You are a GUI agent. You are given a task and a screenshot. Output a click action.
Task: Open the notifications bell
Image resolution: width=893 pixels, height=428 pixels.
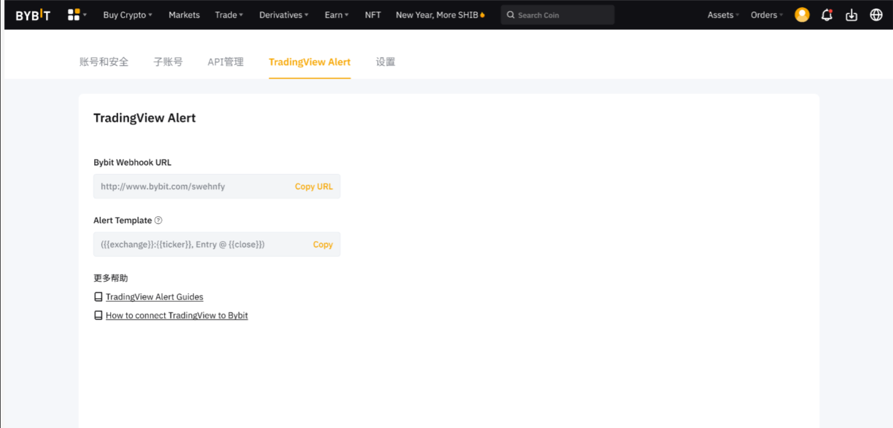click(x=826, y=15)
